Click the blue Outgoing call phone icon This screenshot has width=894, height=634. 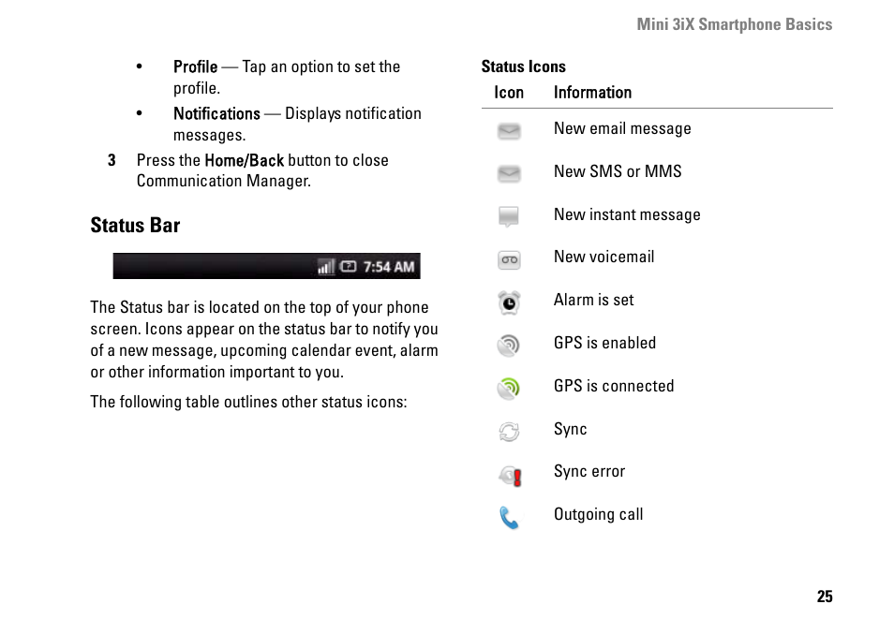pos(509,518)
